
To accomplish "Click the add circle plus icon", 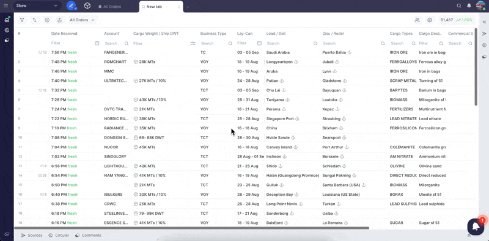I will (47, 20).
